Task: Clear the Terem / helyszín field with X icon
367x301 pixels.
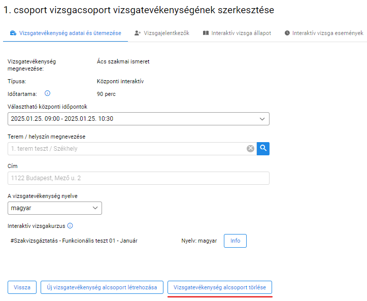Action: coord(250,148)
